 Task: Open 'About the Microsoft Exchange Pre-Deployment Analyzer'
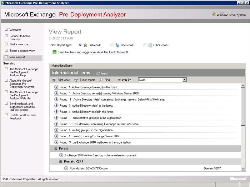22,83
